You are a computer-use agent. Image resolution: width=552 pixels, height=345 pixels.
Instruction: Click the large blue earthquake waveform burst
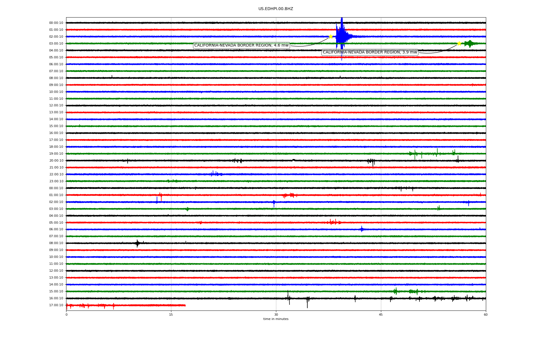click(342, 37)
